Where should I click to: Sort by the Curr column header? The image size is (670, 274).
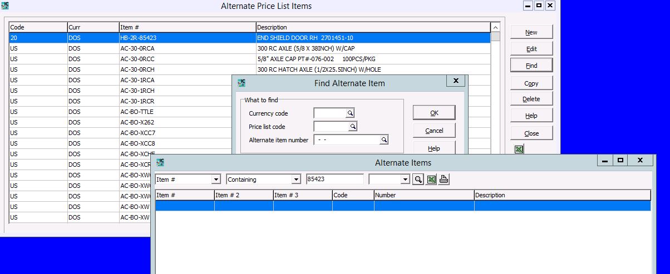[92, 27]
